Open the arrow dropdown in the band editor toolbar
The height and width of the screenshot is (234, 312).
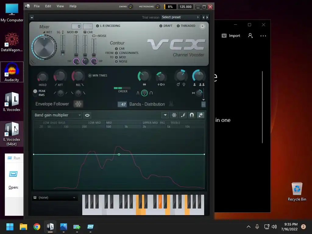point(165,115)
